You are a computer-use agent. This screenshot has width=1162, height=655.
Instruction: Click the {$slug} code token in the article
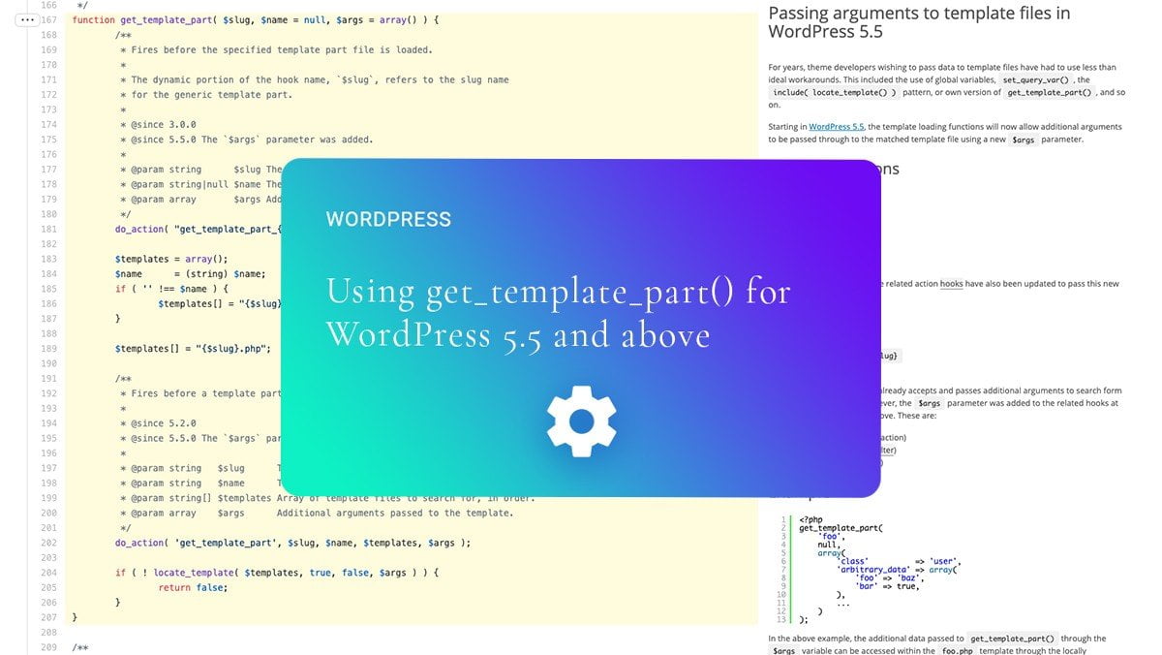click(889, 356)
